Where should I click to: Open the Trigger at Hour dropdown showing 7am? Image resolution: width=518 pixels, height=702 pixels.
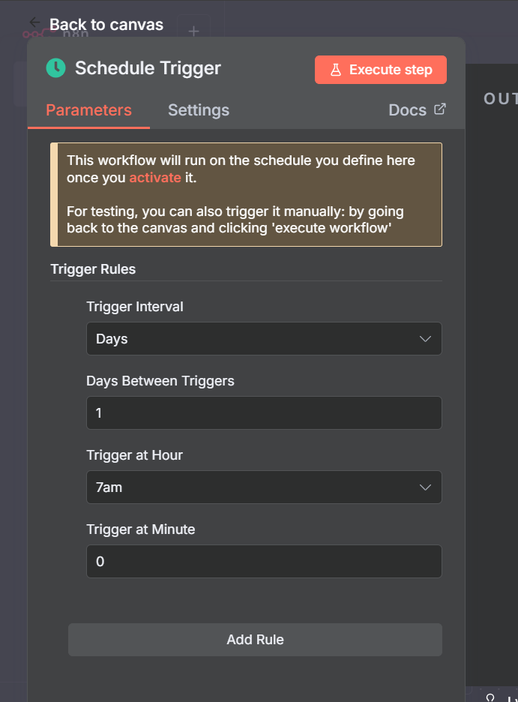click(255, 487)
